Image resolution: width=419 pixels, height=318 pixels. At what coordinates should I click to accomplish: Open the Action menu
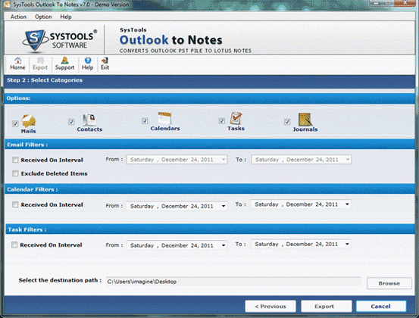18,17
